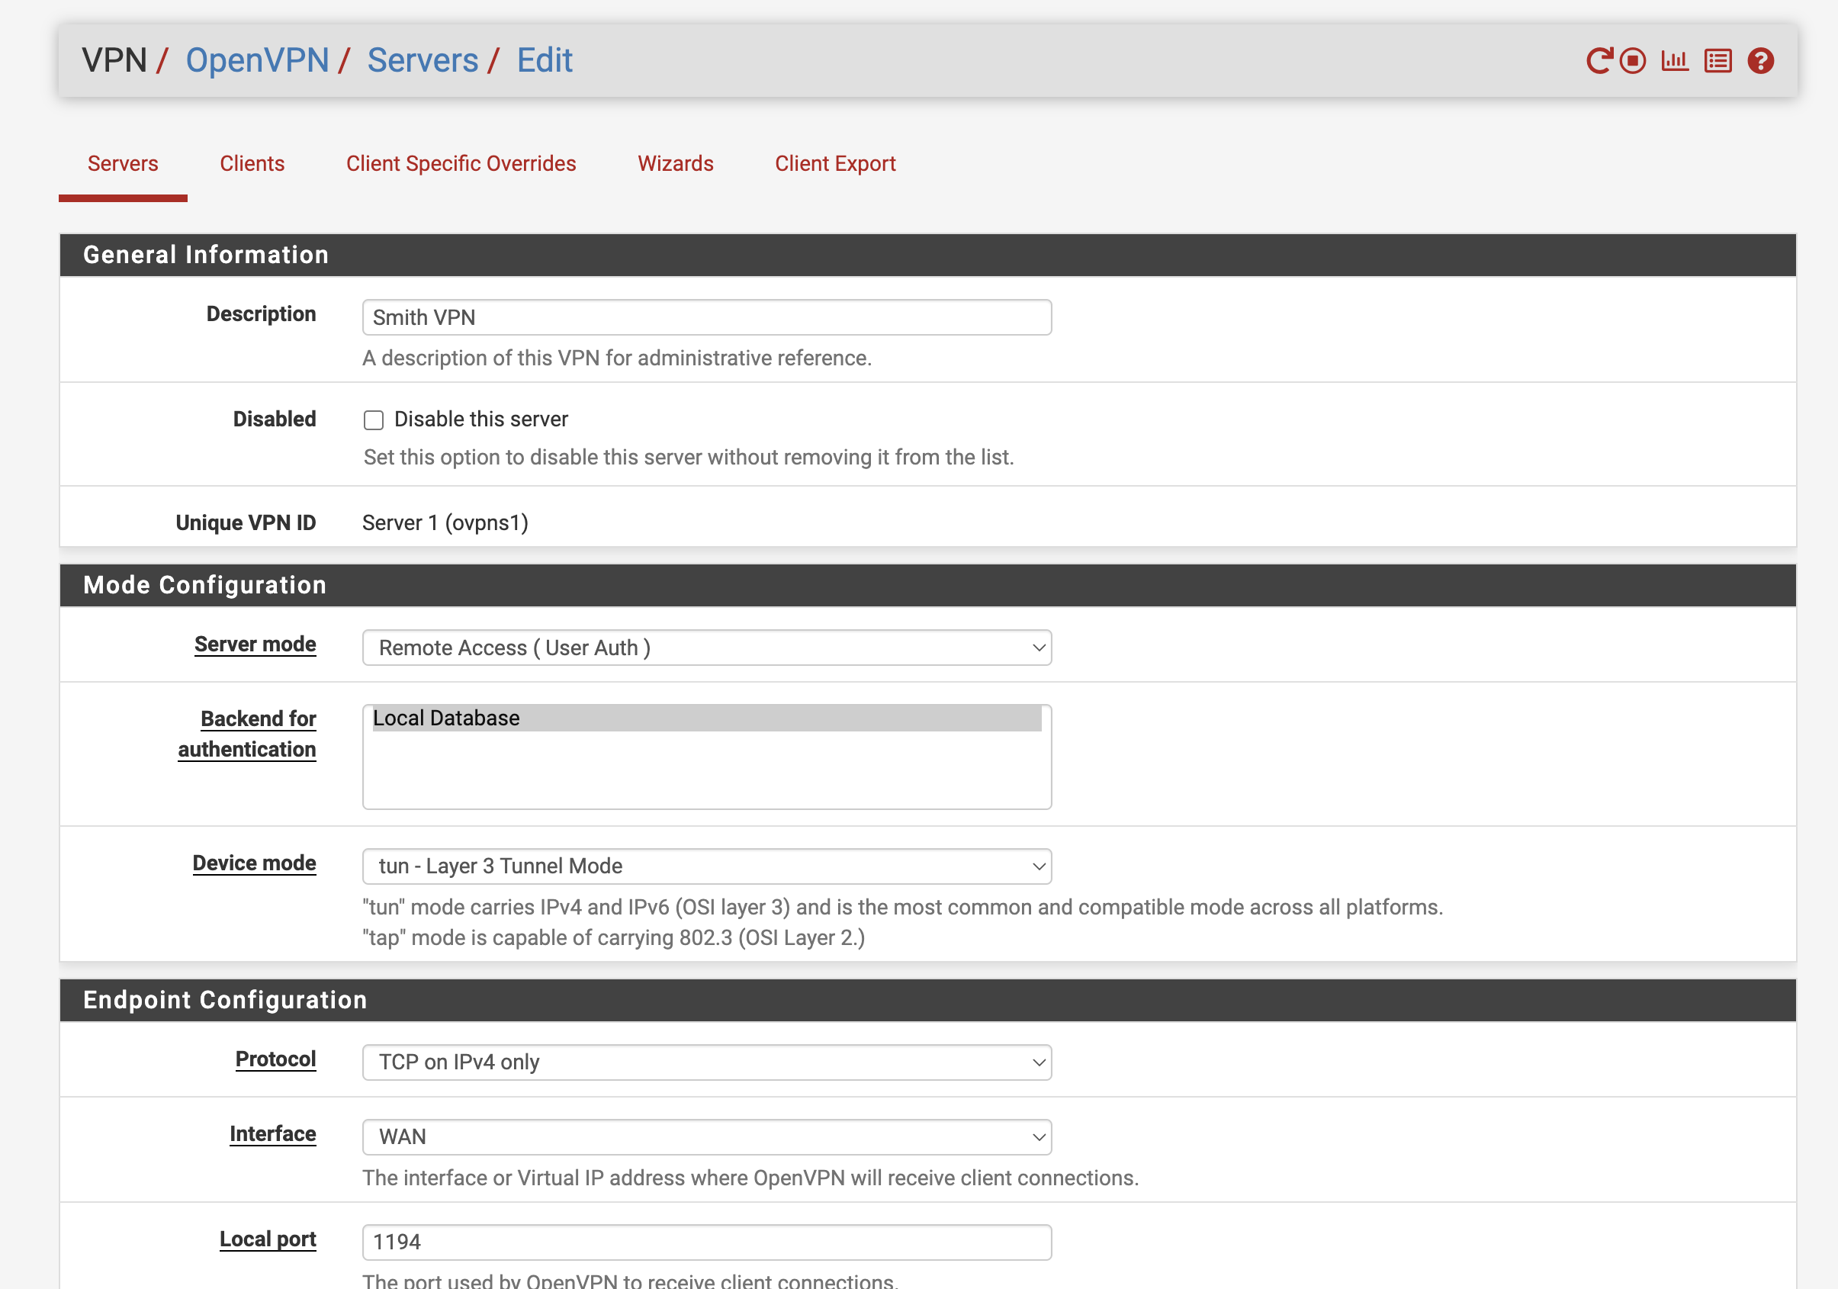Viewport: 1838px width, 1289px height.
Task: Restart the OpenVPN service icon
Action: coord(1599,61)
